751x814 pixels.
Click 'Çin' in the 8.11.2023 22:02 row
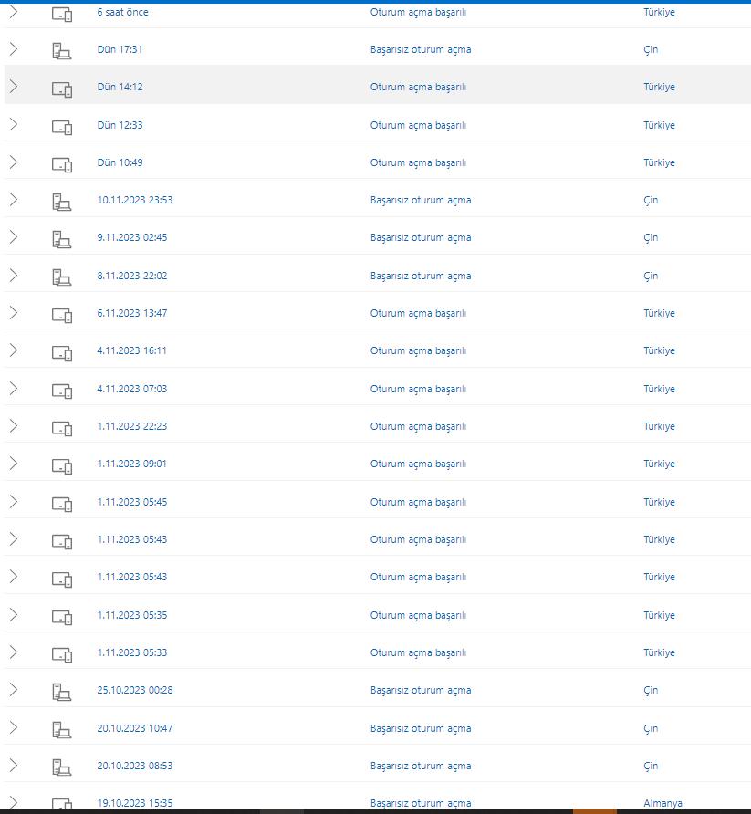point(651,277)
